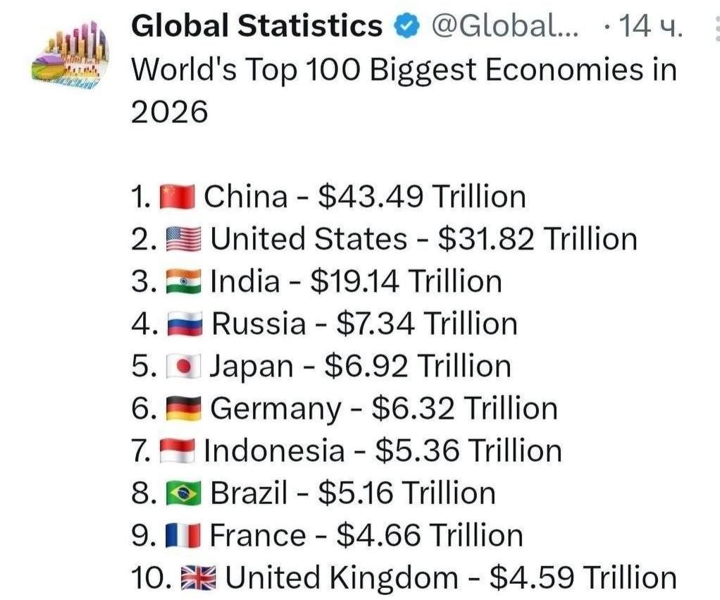Click the France flag emoji
This screenshot has height=600, width=720.
coord(182,536)
